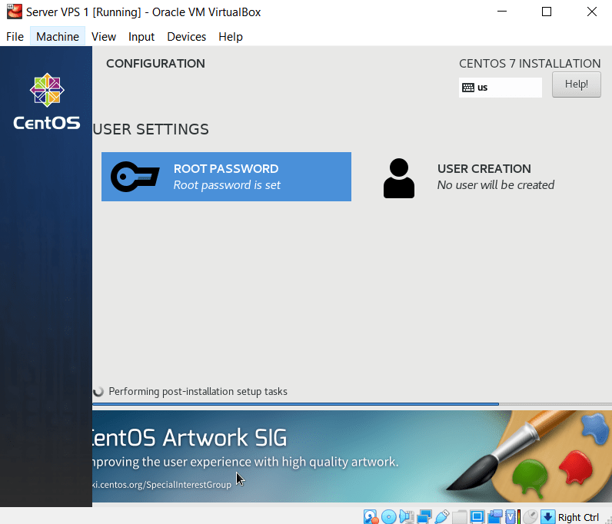Screen dimensions: 612x524
Task: Maximize the VirtualBox window
Action: [547, 12]
